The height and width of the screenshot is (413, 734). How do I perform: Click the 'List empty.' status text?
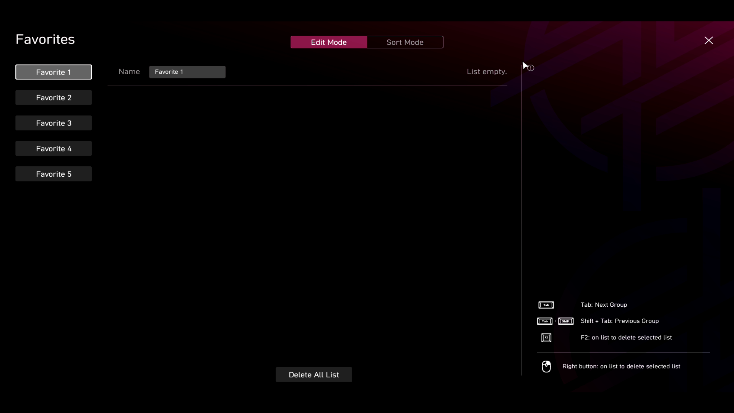coord(486,72)
